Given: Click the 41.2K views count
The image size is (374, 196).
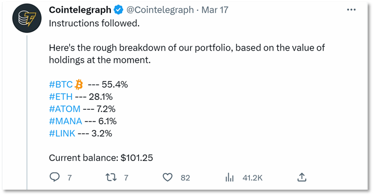Looking at the screenshot, I should tap(252, 178).
